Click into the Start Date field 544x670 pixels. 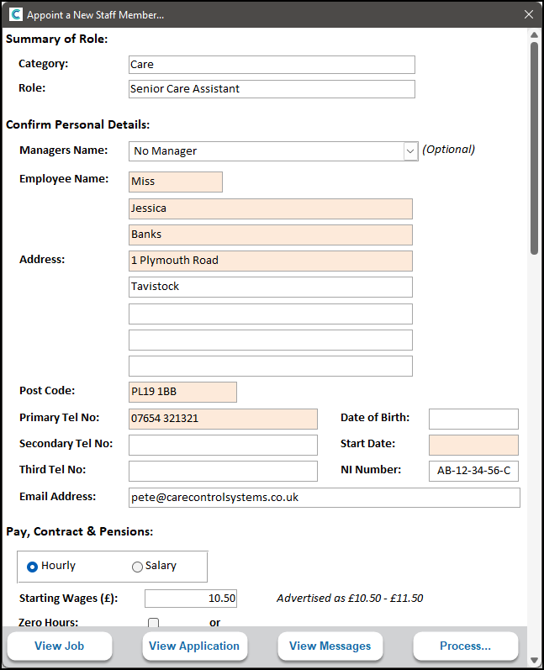pos(473,445)
